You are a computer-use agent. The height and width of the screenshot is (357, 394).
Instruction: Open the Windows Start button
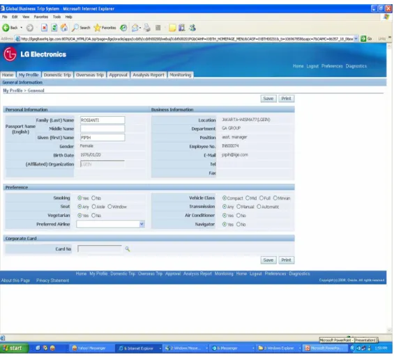[14, 348]
